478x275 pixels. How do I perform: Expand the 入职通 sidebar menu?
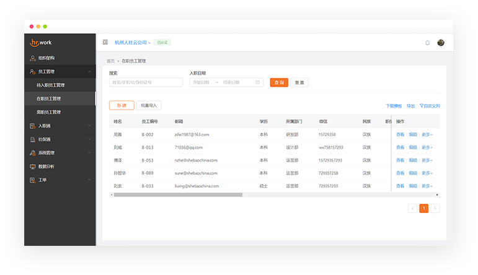pos(89,126)
